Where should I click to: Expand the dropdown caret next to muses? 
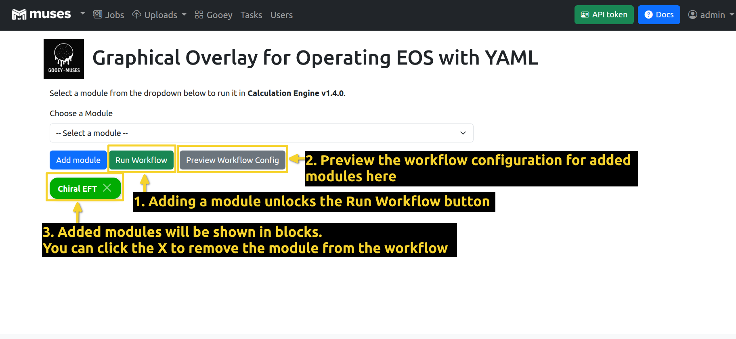(x=83, y=14)
